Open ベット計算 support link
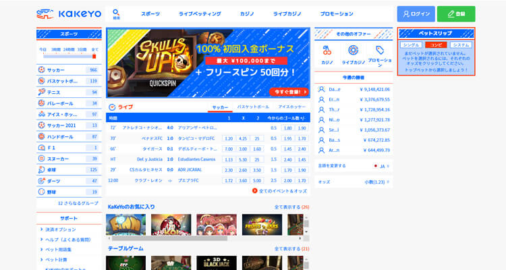This screenshot has height=270, width=506. tap(56, 260)
